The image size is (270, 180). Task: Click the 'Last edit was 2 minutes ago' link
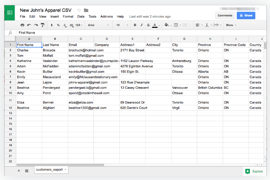click(x=150, y=17)
